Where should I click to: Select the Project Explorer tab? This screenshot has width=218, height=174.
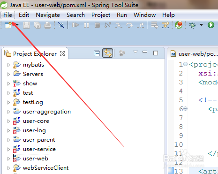[35, 54]
